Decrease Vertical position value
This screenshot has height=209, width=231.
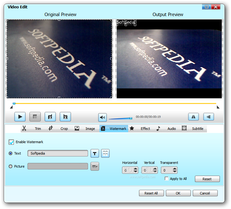(x=155, y=172)
